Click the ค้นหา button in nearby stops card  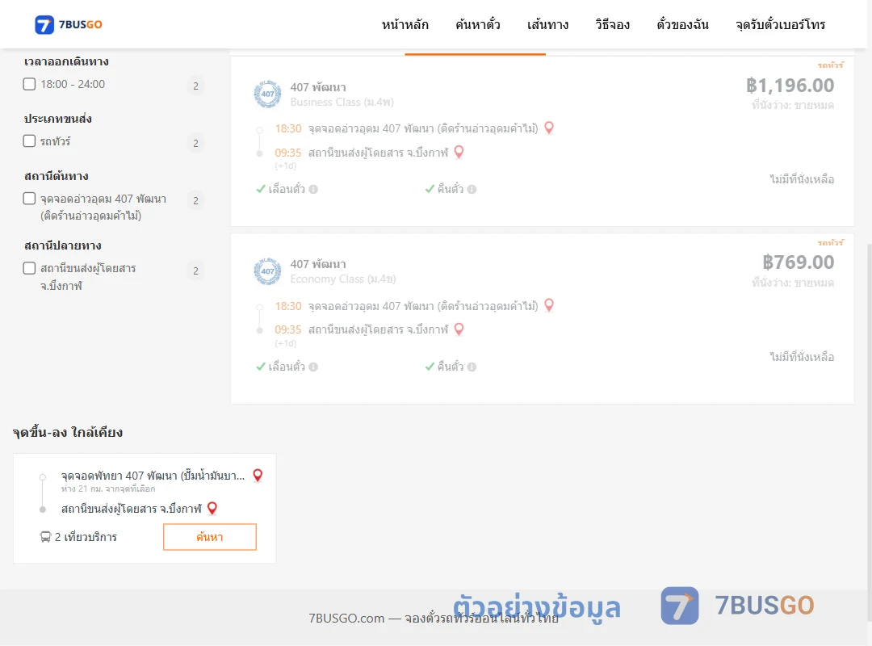[210, 537]
